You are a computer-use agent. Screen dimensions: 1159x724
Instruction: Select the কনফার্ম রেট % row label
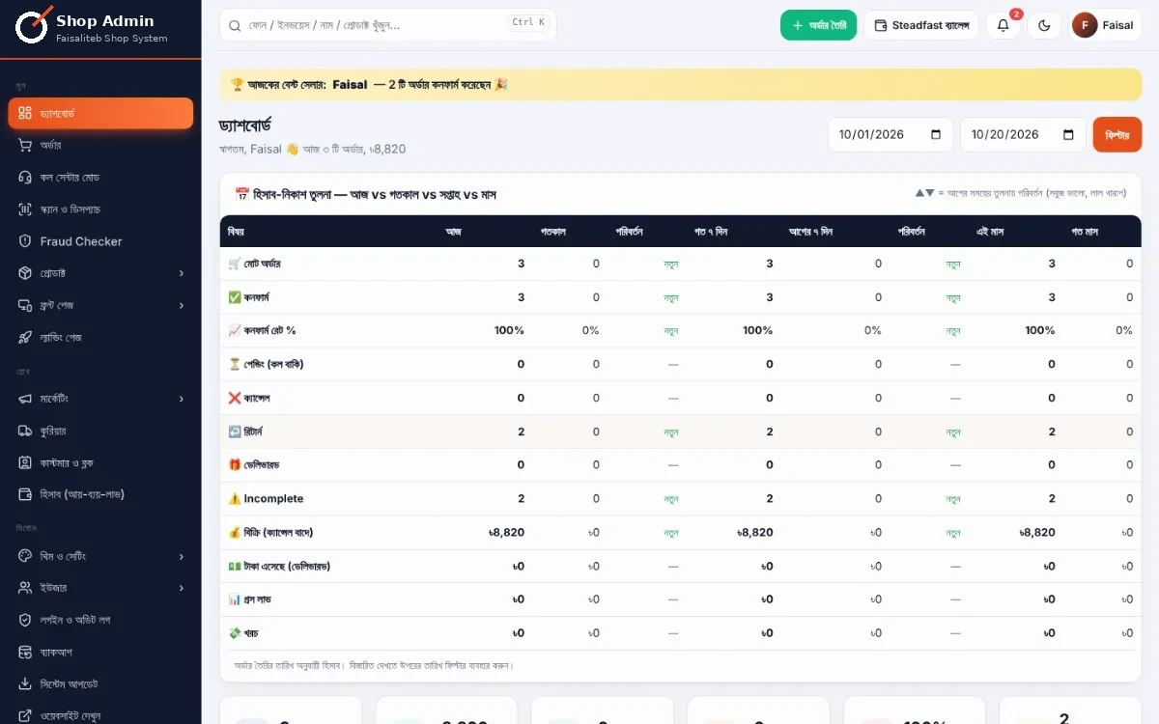262,330
